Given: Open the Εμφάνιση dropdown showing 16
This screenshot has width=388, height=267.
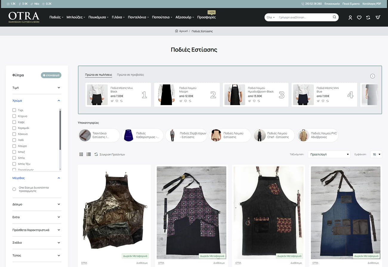Looking at the screenshot, I should [x=376, y=154].
